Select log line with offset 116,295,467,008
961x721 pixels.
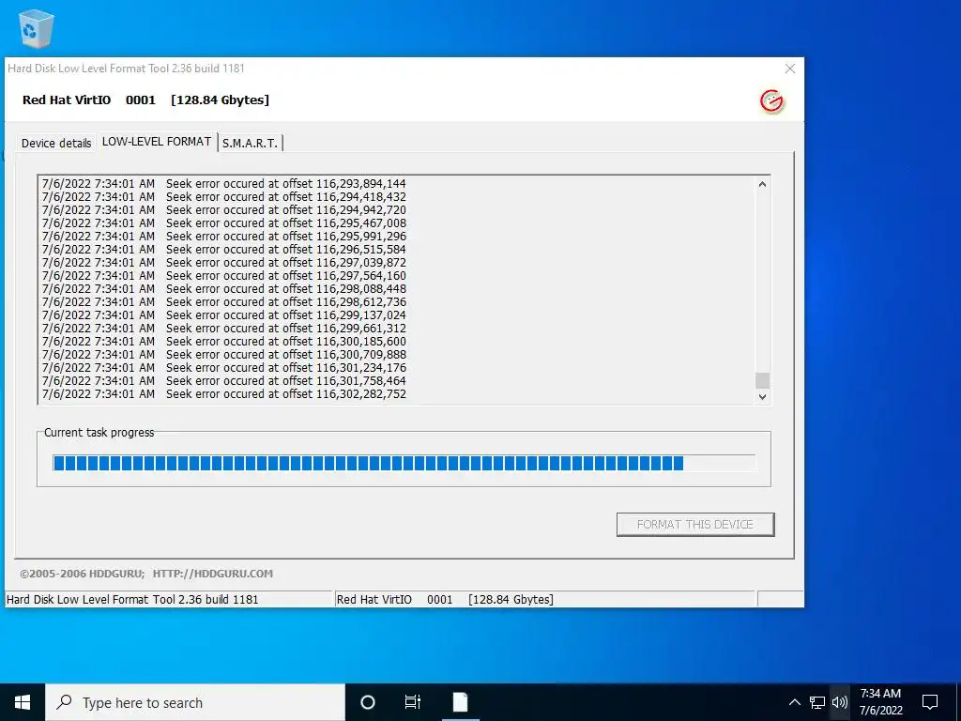pos(223,223)
